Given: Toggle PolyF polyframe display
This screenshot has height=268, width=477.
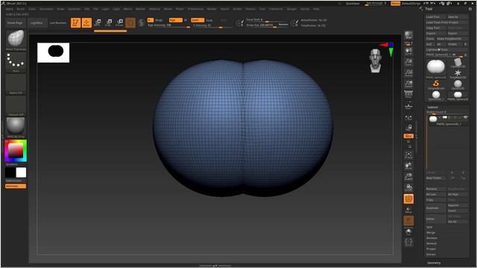Looking at the screenshot, I should (408, 199).
